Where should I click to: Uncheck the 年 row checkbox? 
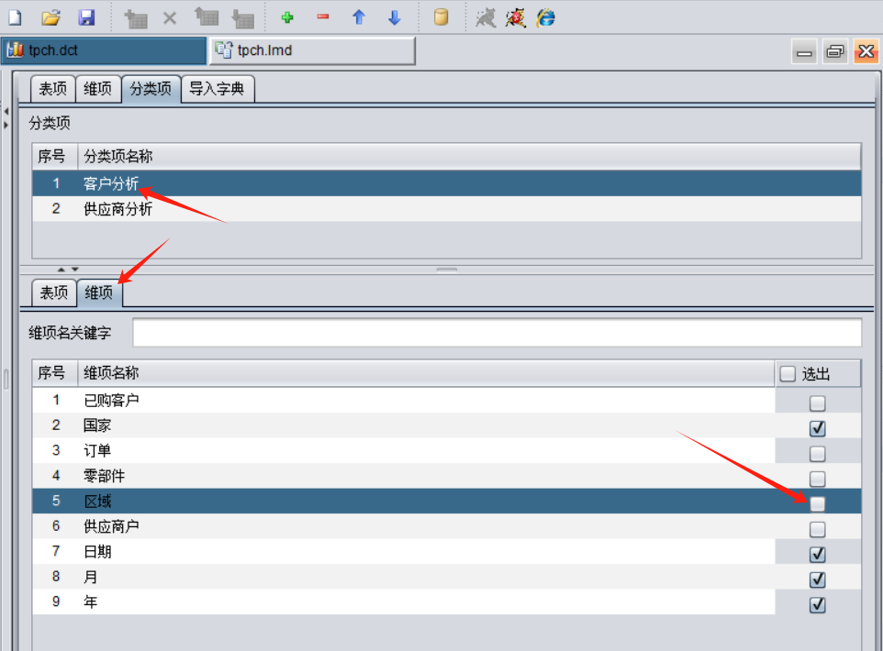(817, 604)
